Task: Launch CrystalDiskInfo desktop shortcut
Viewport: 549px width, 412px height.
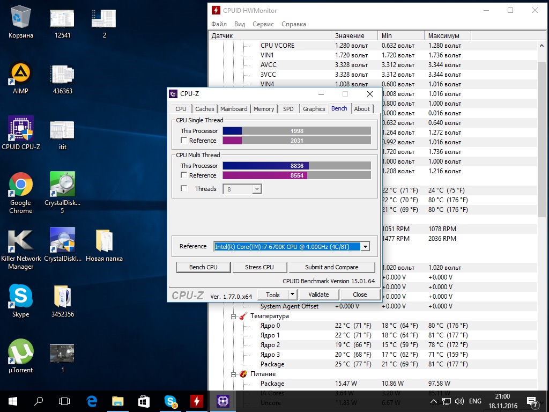Action: click(x=62, y=245)
